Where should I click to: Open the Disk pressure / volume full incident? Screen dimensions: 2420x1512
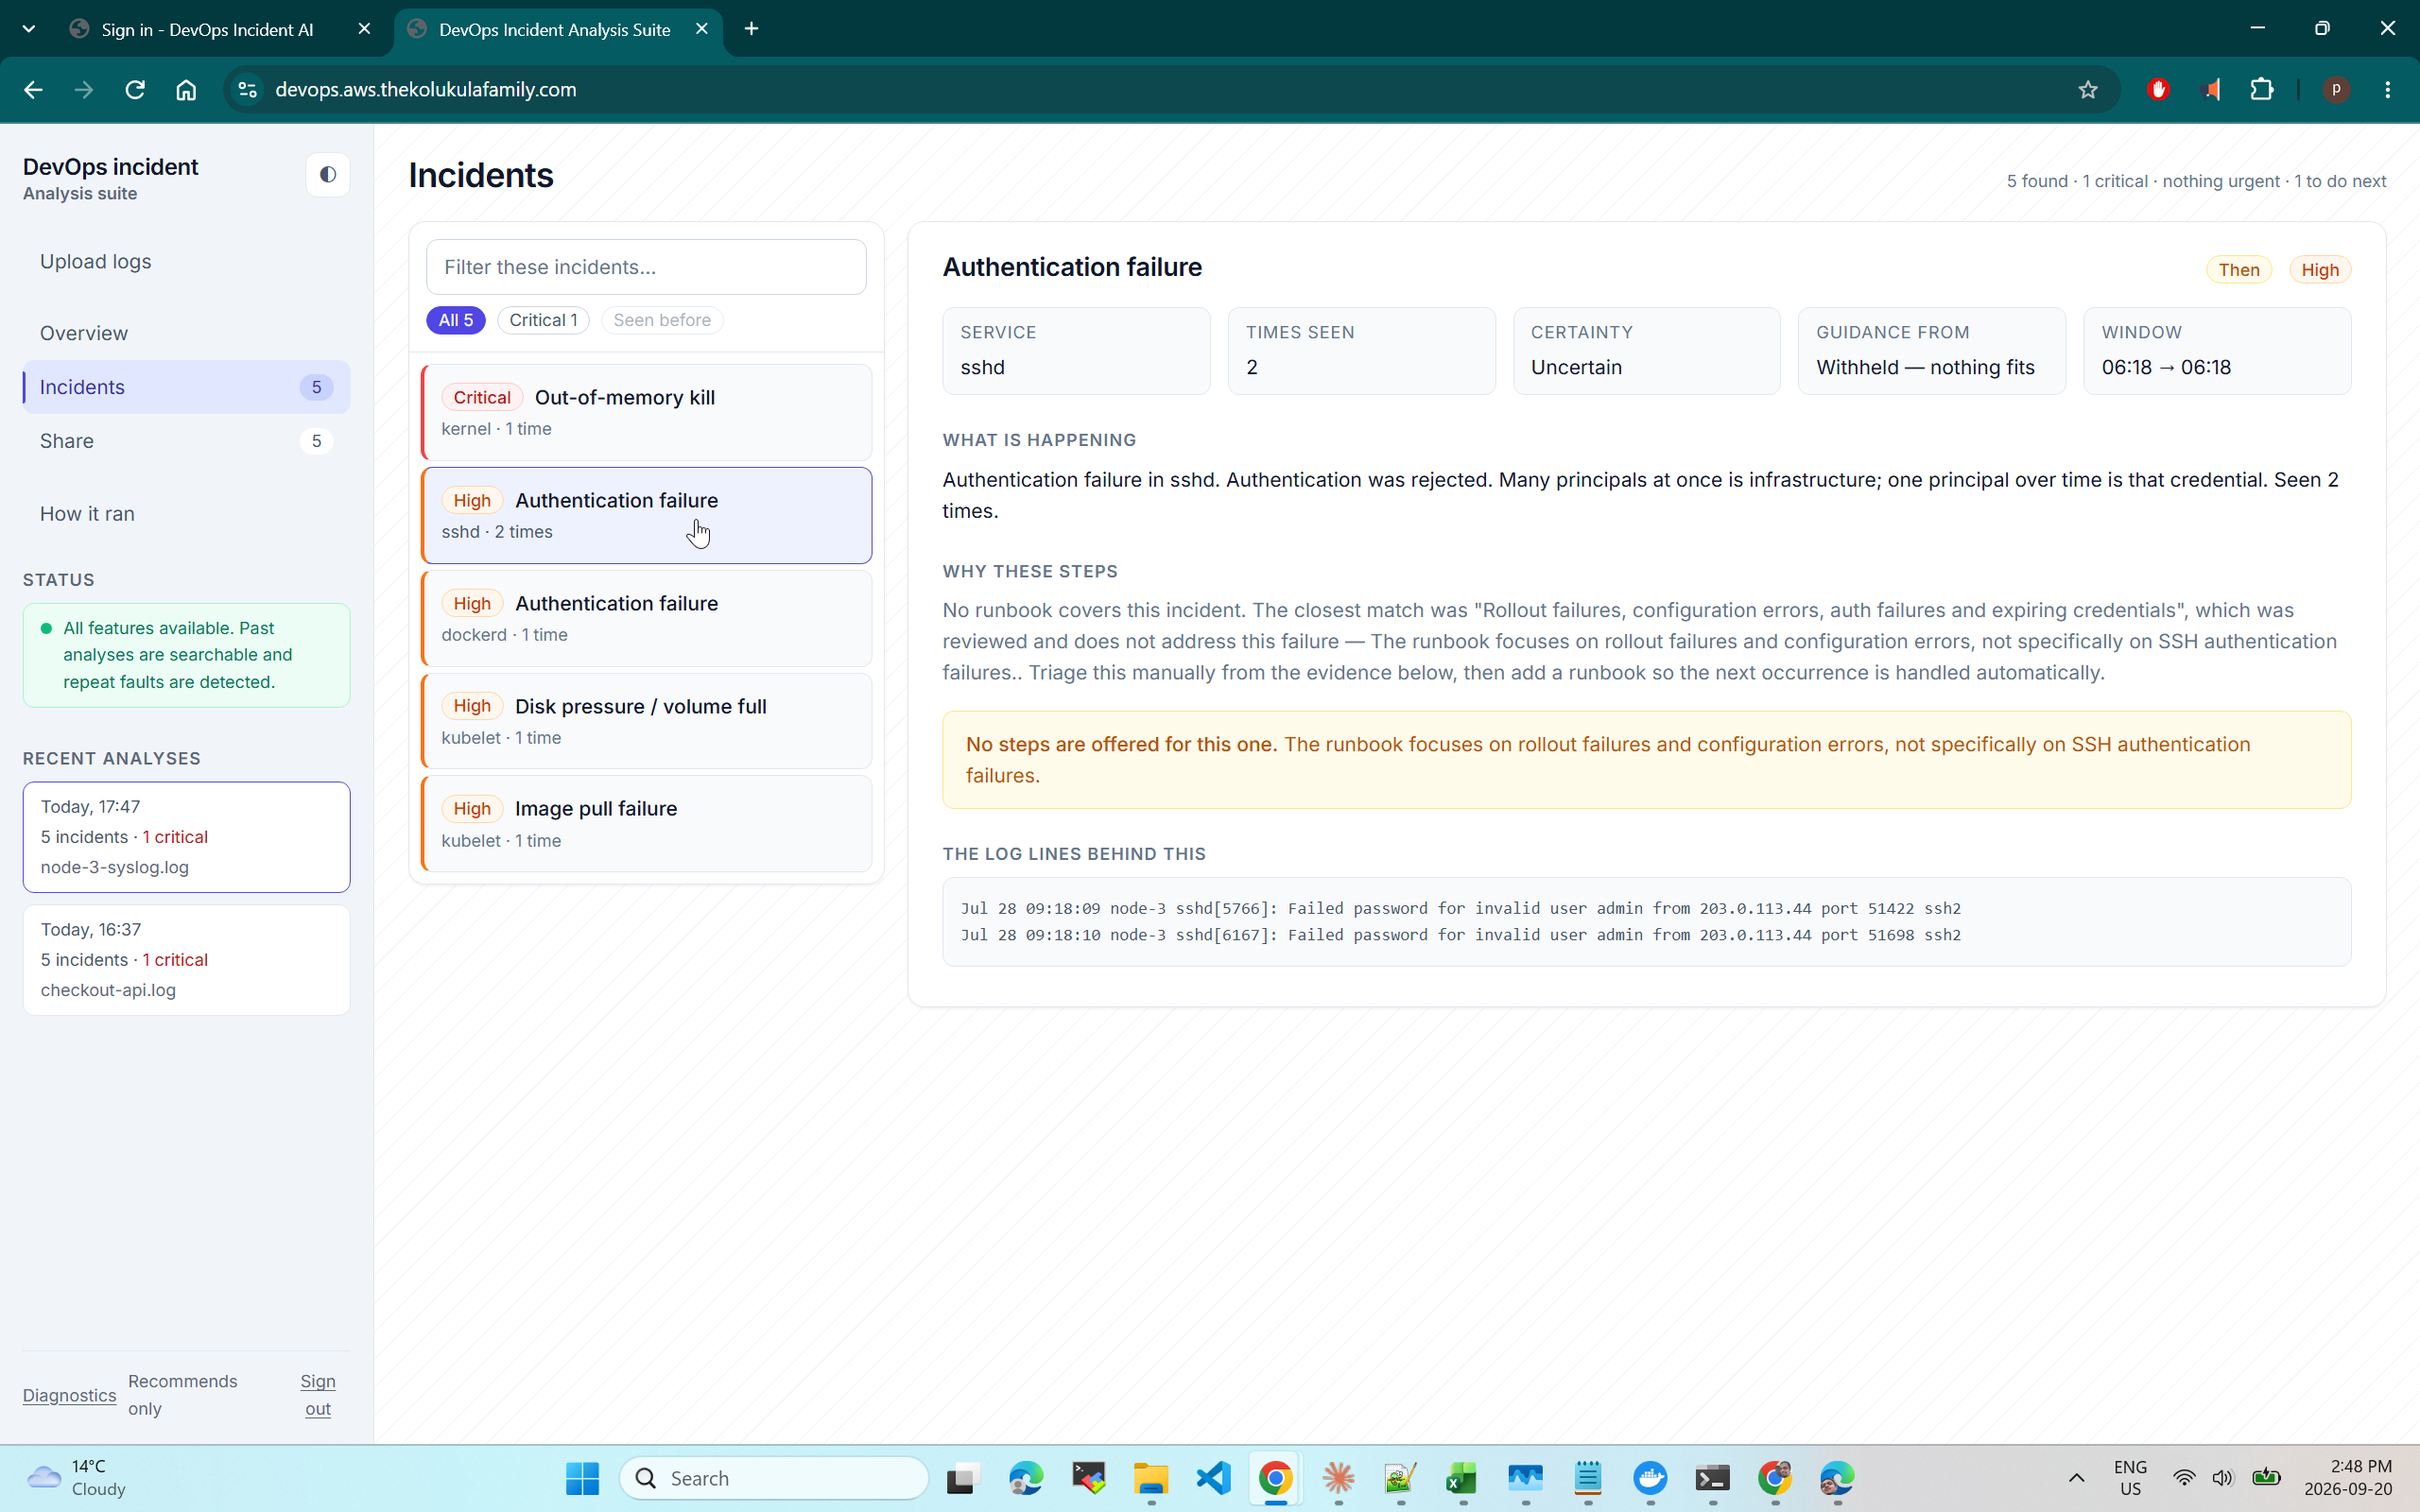[646, 721]
